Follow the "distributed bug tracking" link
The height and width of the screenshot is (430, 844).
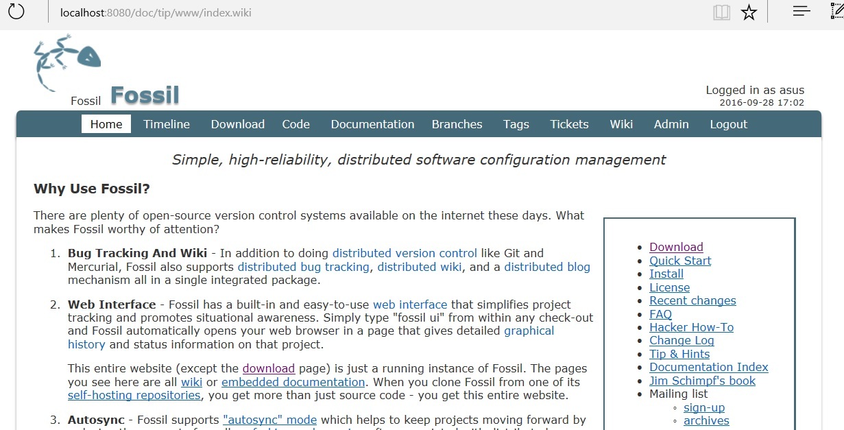pyautogui.click(x=304, y=267)
